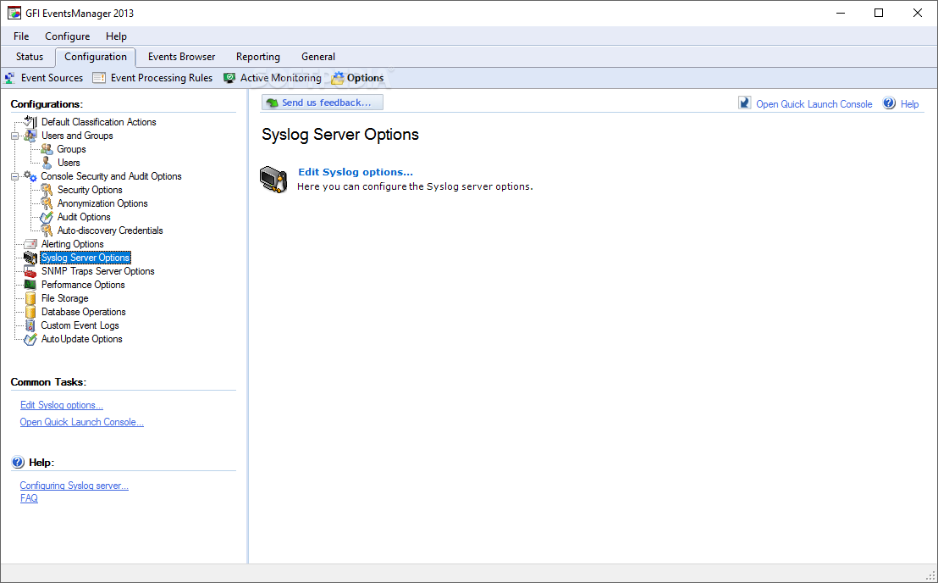
Task: Open Event Processing Rules toolbar section
Action: [162, 78]
